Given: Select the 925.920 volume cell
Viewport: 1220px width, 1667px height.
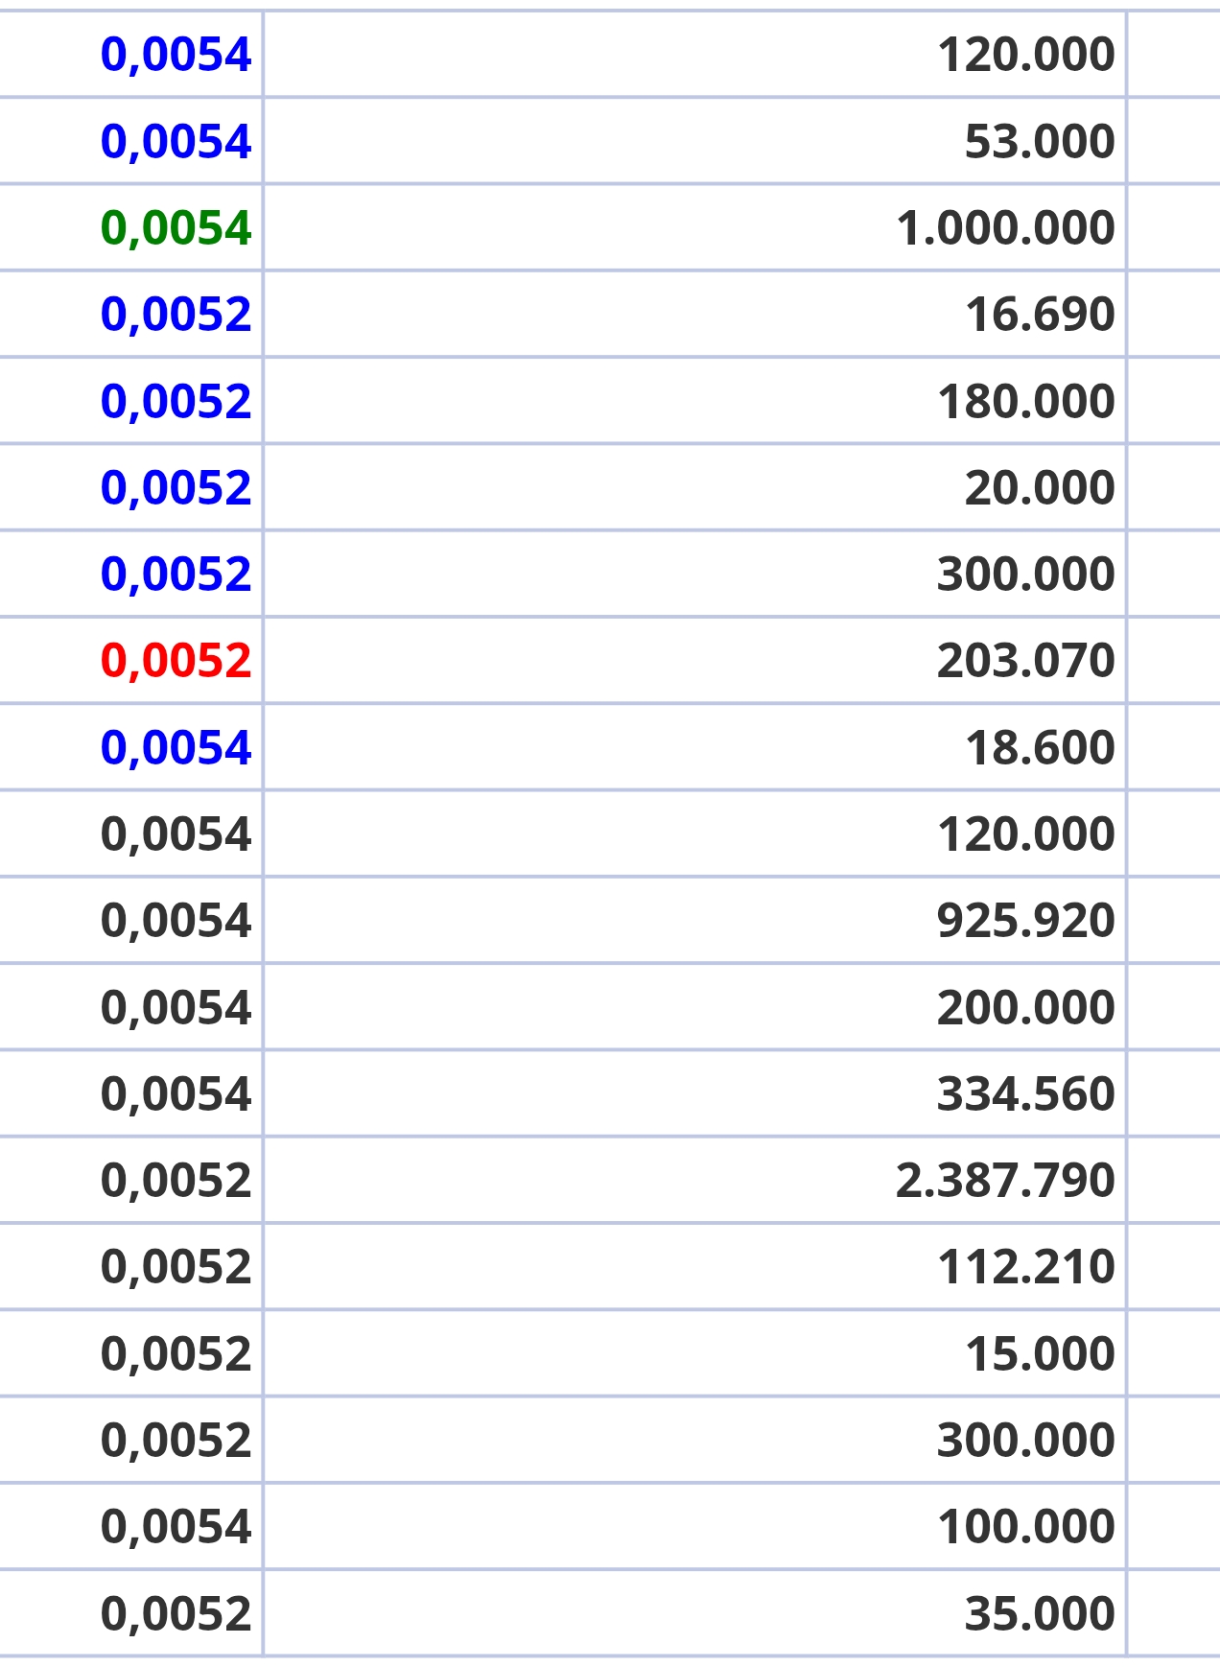Looking at the screenshot, I should (1025, 921).
